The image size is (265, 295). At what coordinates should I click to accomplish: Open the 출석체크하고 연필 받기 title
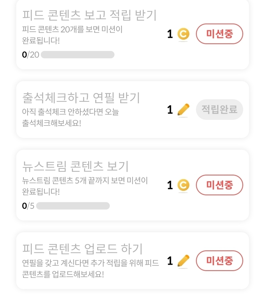coord(81,98)
